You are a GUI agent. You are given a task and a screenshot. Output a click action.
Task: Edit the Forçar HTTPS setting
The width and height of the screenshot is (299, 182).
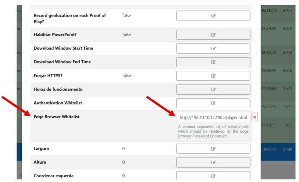pos(213,76)
